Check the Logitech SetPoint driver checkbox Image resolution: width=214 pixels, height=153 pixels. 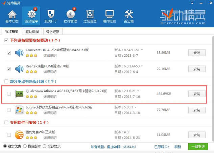[x=9, y=110]
